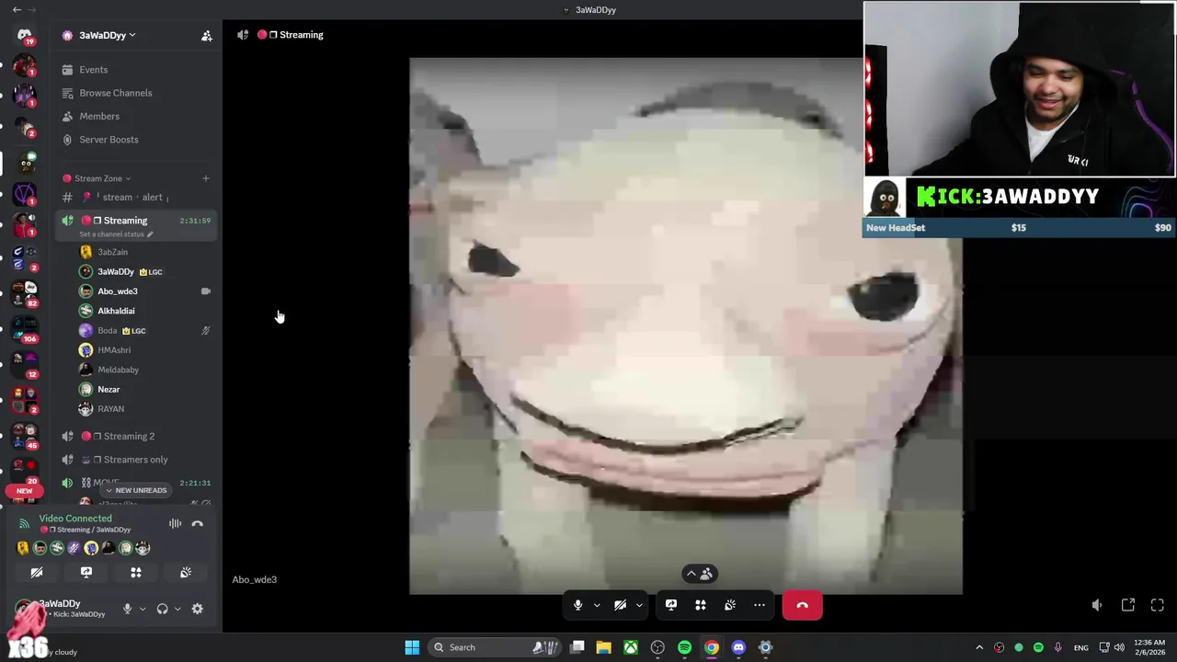Share your screen from call controls
The width and height of the screenshot is (1177, 662).
[x=671, y=605]
